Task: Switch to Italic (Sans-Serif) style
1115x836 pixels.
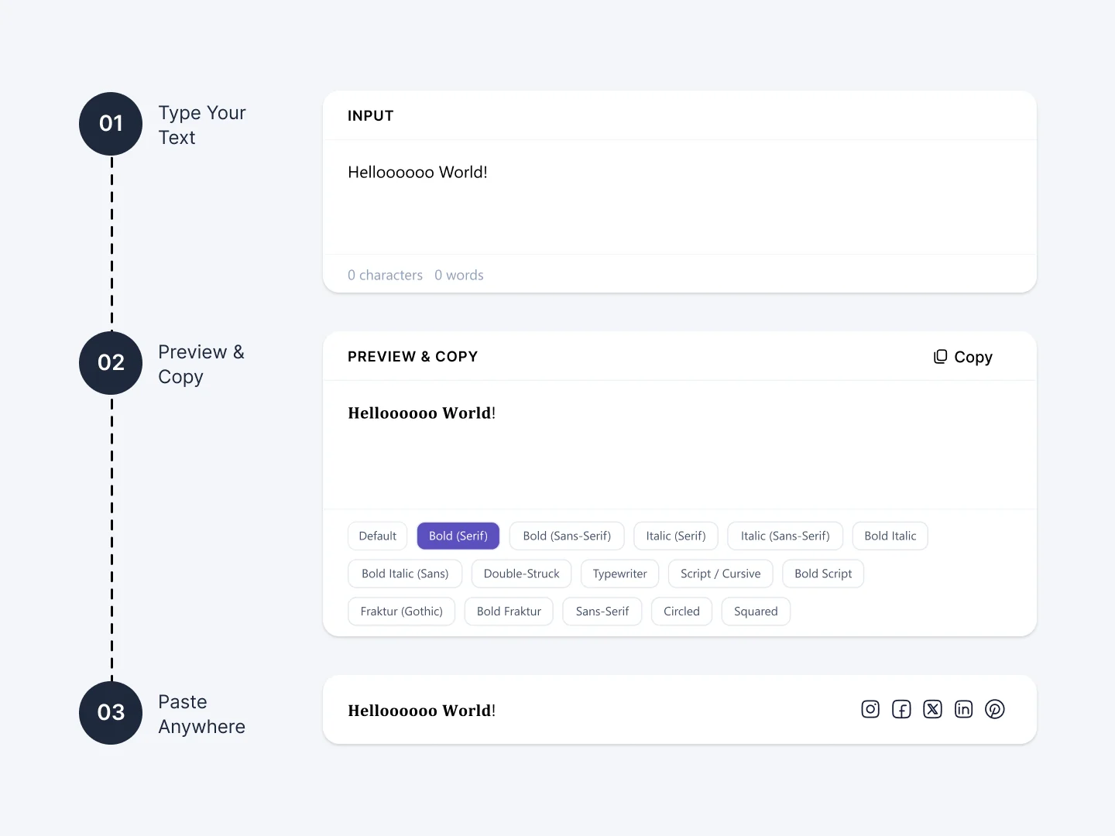Action: point(785,536)
